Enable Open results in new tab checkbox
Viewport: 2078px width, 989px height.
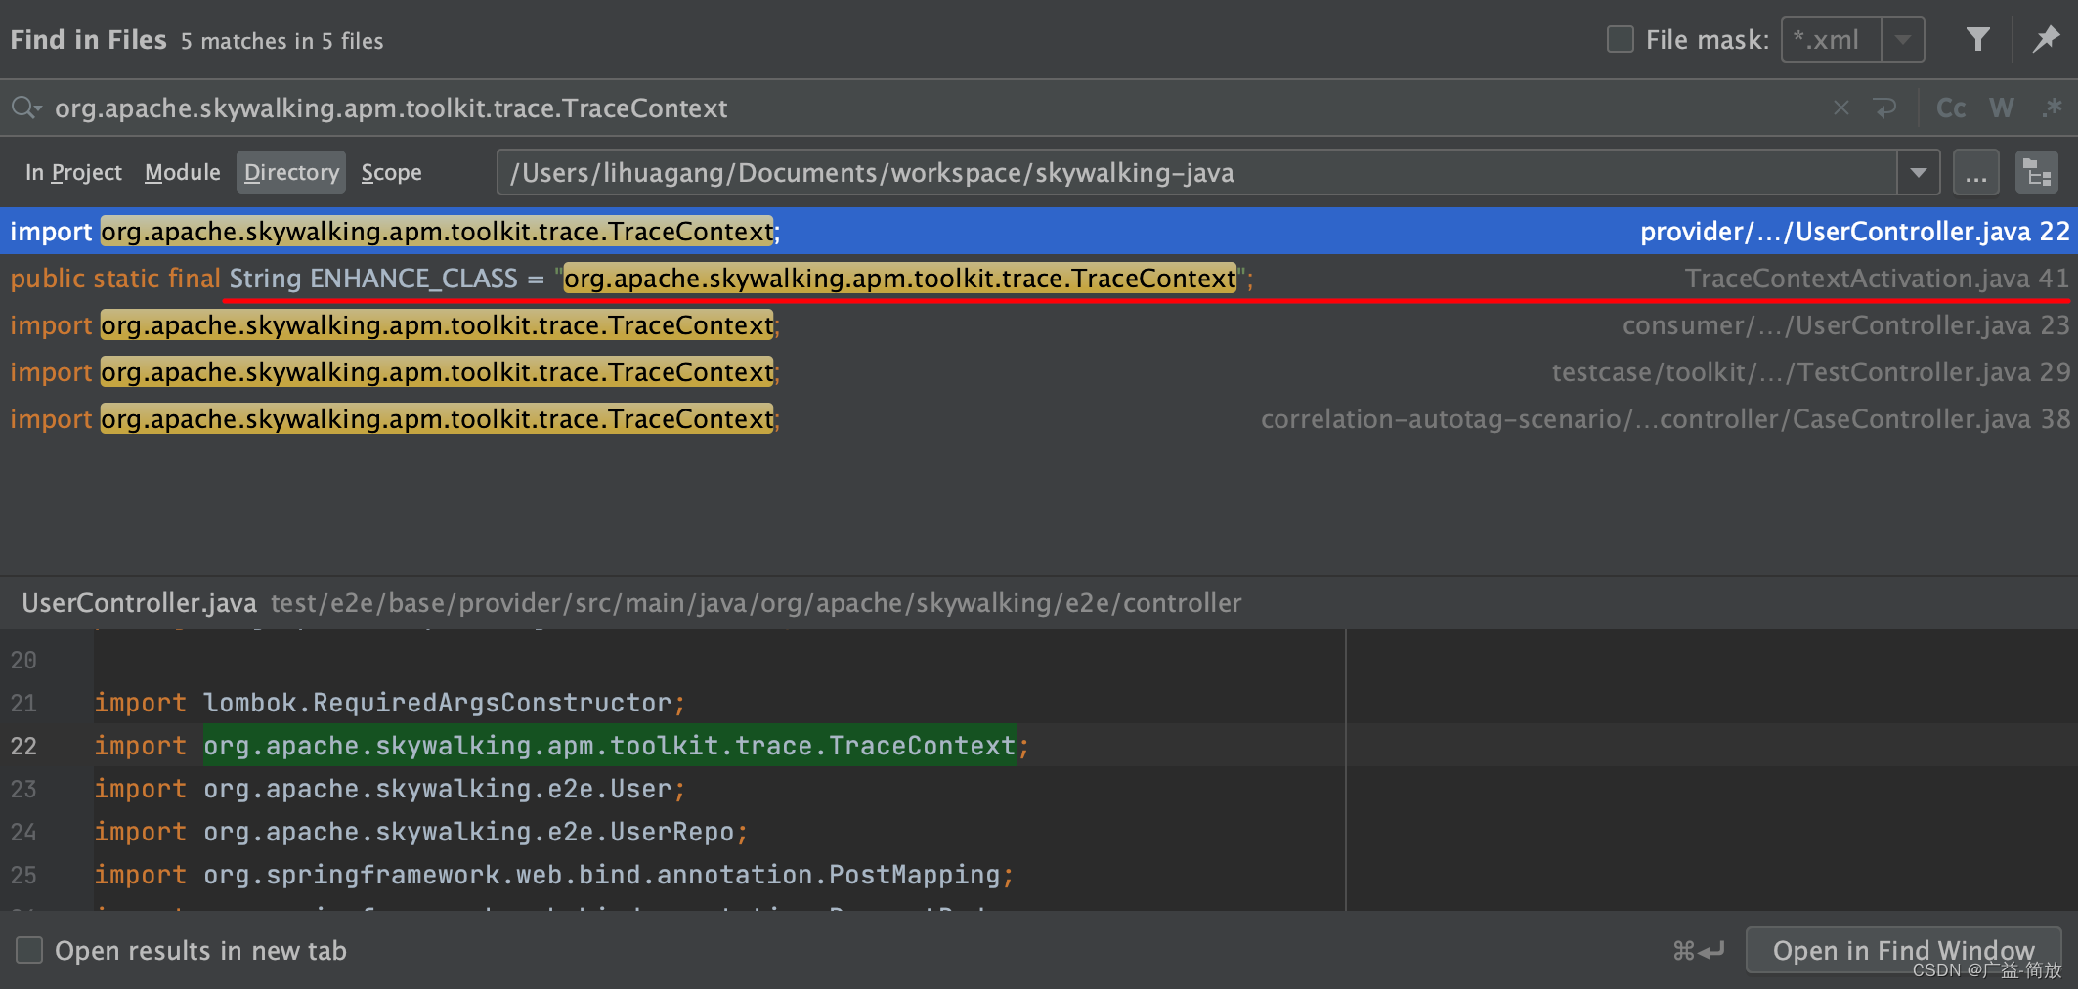coord(29,950)
